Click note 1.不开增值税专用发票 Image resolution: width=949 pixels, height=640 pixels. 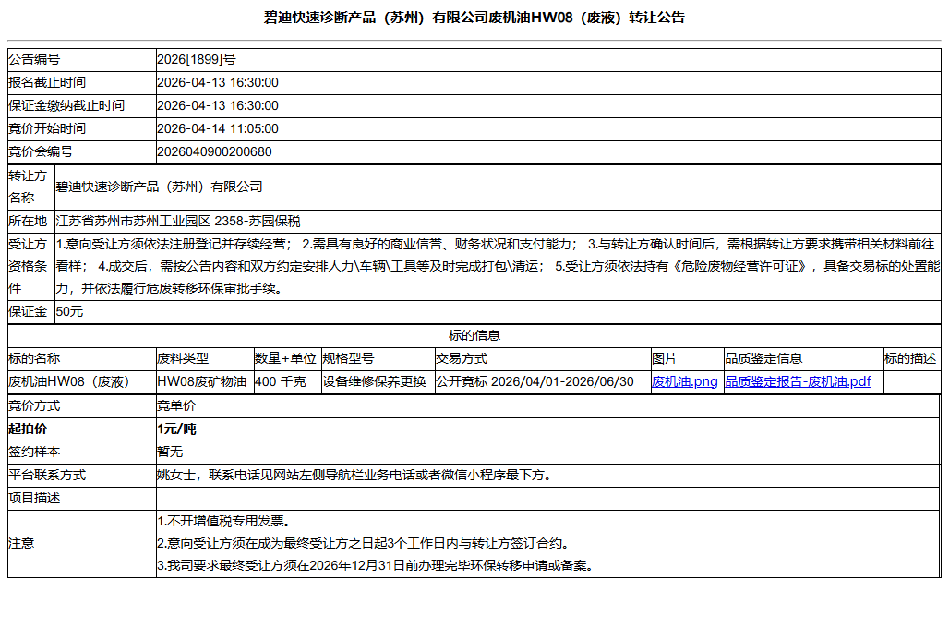(x=225, y=521)
